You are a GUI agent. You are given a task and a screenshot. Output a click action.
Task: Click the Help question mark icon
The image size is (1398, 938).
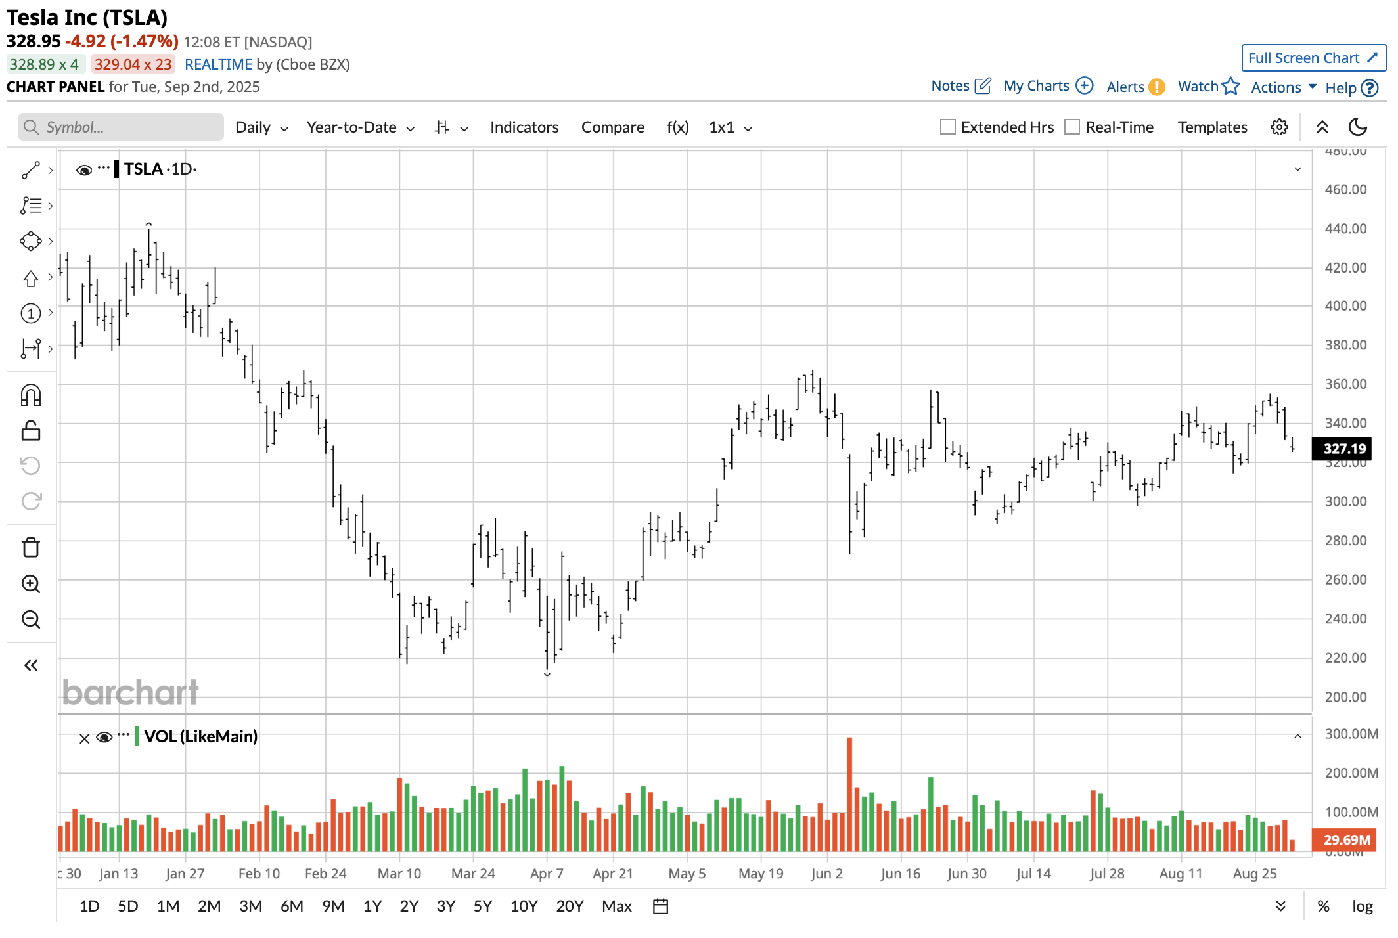click(1369, 88)
